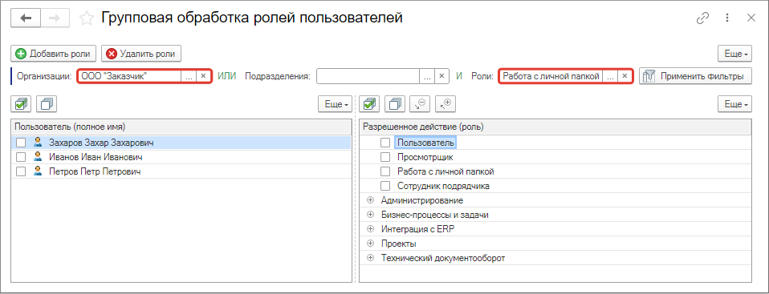
Task: Expand the Технический документооборот group
Action: [370, 257]
